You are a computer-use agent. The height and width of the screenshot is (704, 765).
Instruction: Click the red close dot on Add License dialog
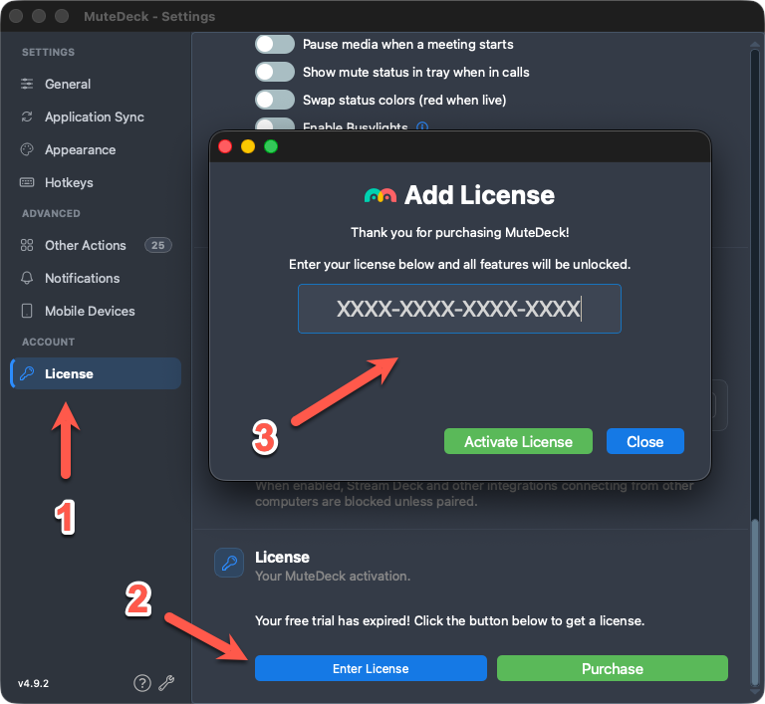pyautogui.click(x=225, y=146)
